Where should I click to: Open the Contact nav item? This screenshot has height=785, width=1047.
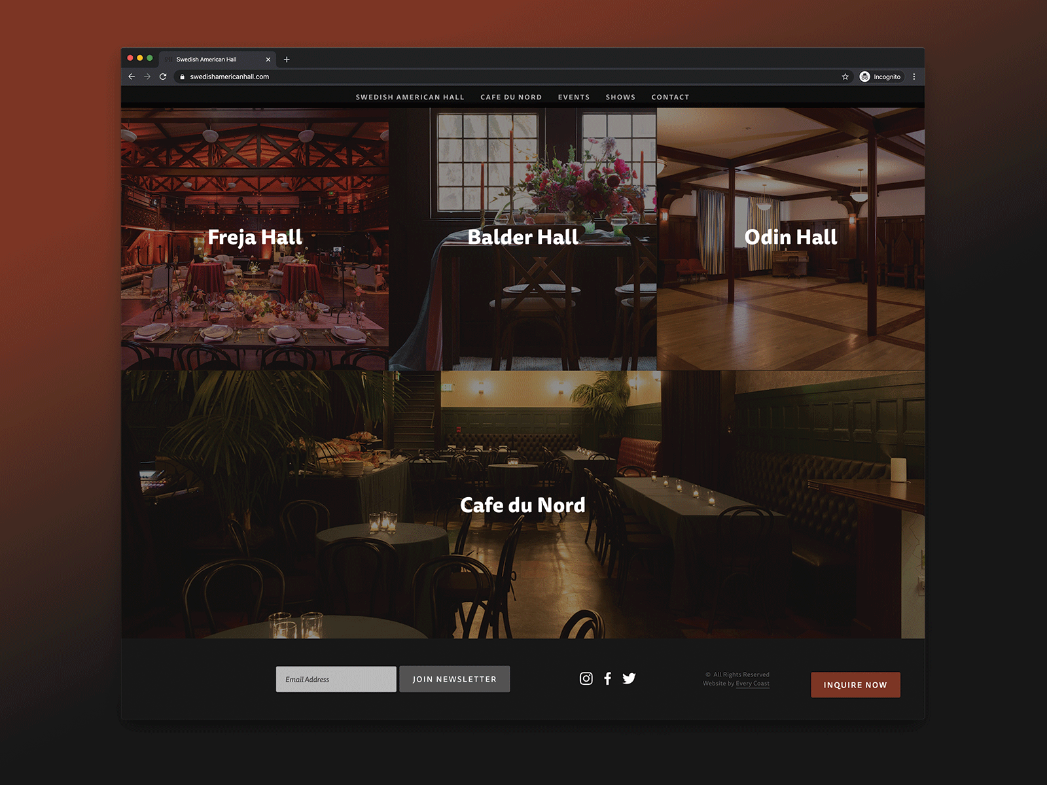(x=670, y=97)
